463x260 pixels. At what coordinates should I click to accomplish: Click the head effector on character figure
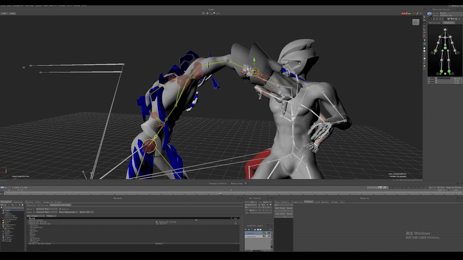point(445,29)
